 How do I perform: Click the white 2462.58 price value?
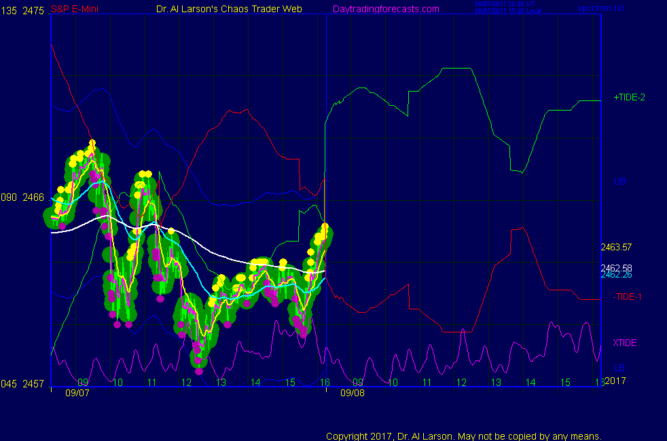616,268
